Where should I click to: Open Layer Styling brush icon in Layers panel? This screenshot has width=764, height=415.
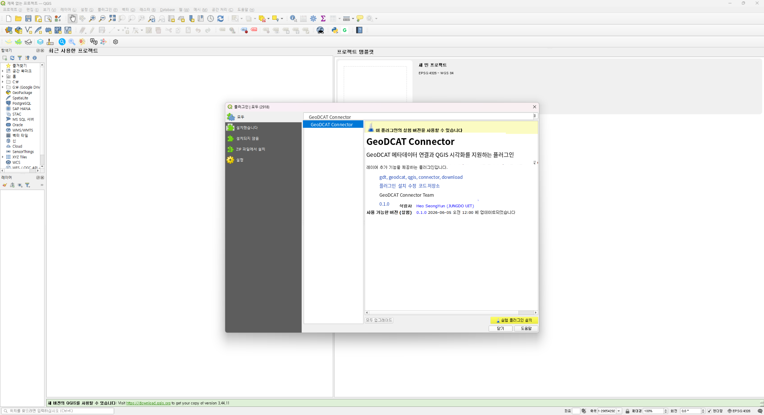click(5, 185)
